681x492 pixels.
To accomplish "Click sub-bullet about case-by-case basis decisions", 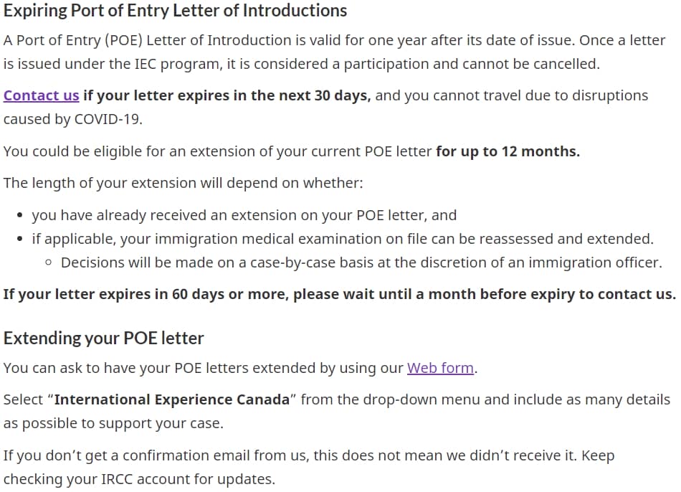I will click(361, 262).
